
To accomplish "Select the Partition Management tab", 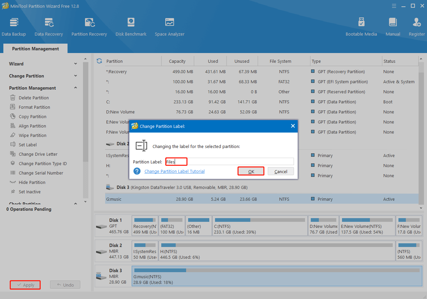I will click(x=35, y=49).
